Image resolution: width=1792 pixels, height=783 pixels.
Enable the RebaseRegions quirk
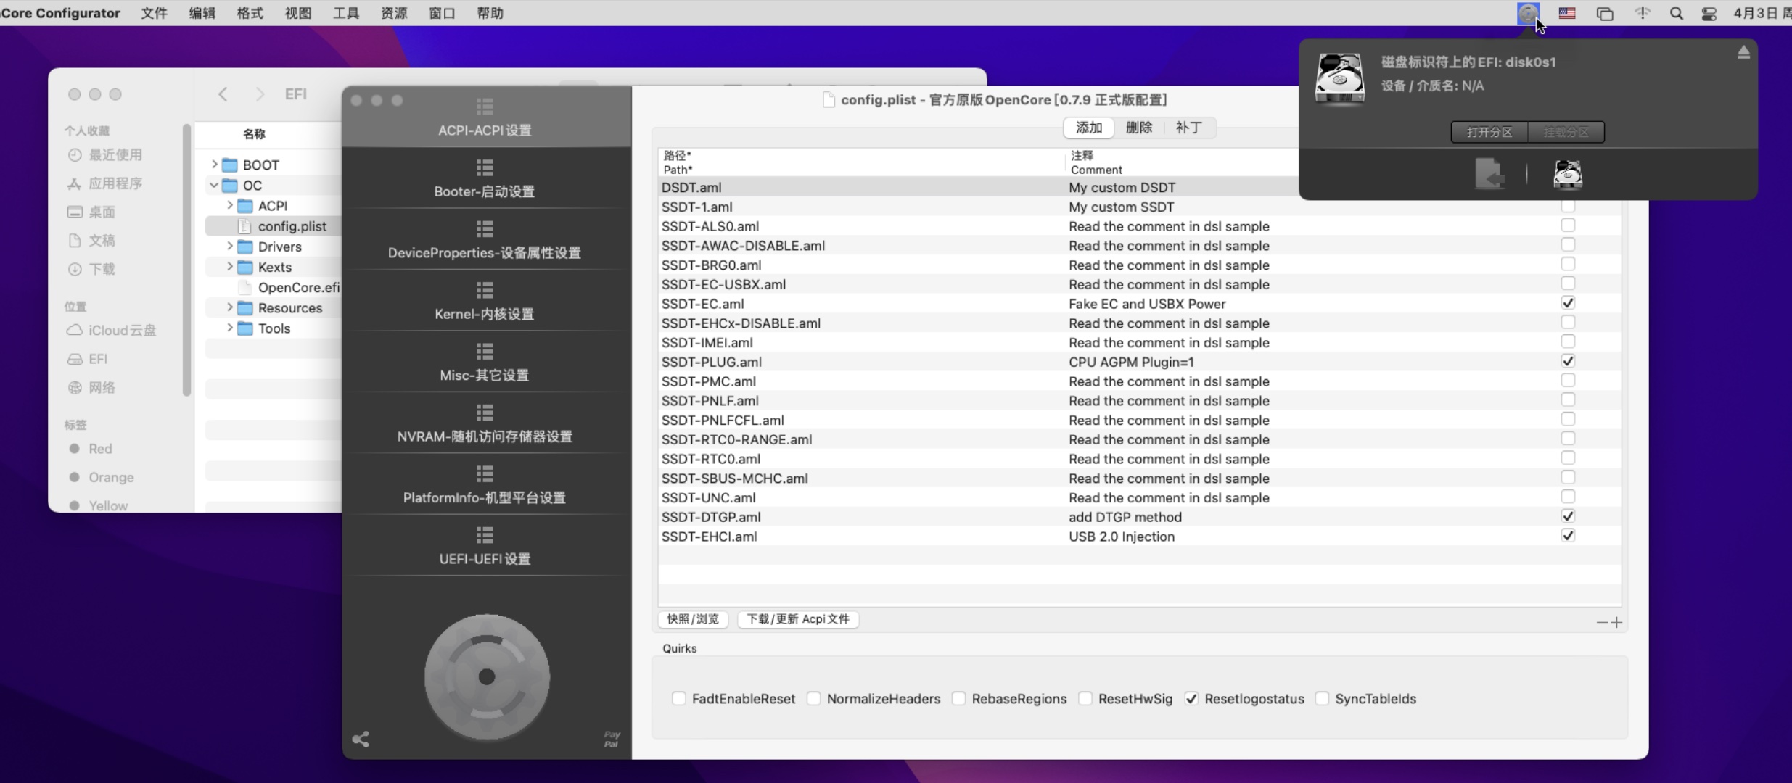point(958,698)
